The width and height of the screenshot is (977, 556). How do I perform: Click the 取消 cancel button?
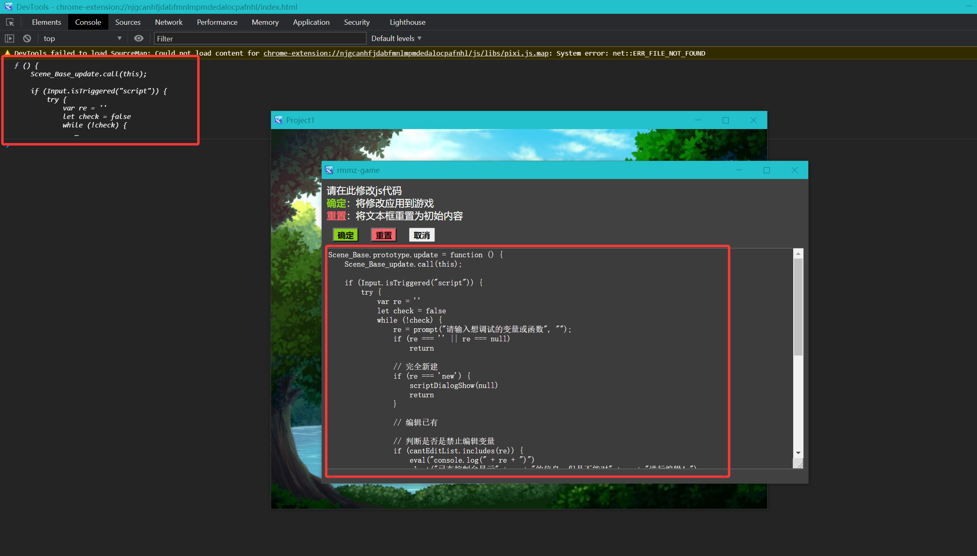(422, 235)
